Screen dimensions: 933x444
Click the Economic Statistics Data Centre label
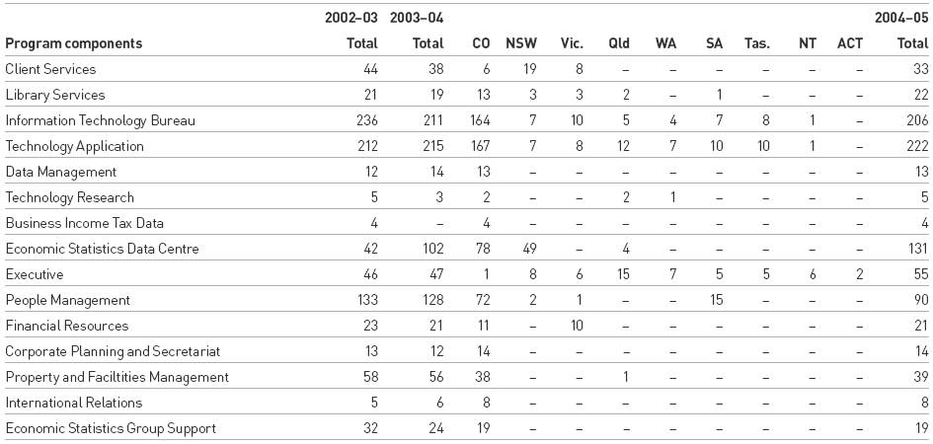103,249
